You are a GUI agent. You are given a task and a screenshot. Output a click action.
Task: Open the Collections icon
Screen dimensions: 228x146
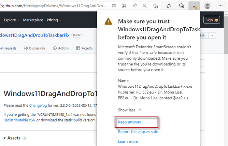[182, 6]
